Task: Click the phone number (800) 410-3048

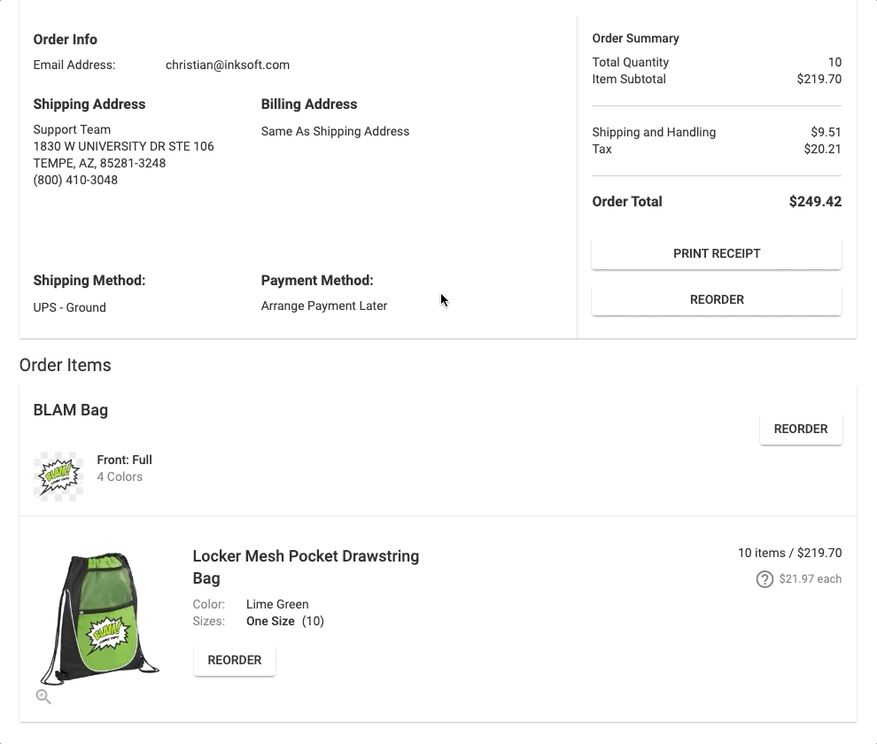Action: (x=75, y=180)
